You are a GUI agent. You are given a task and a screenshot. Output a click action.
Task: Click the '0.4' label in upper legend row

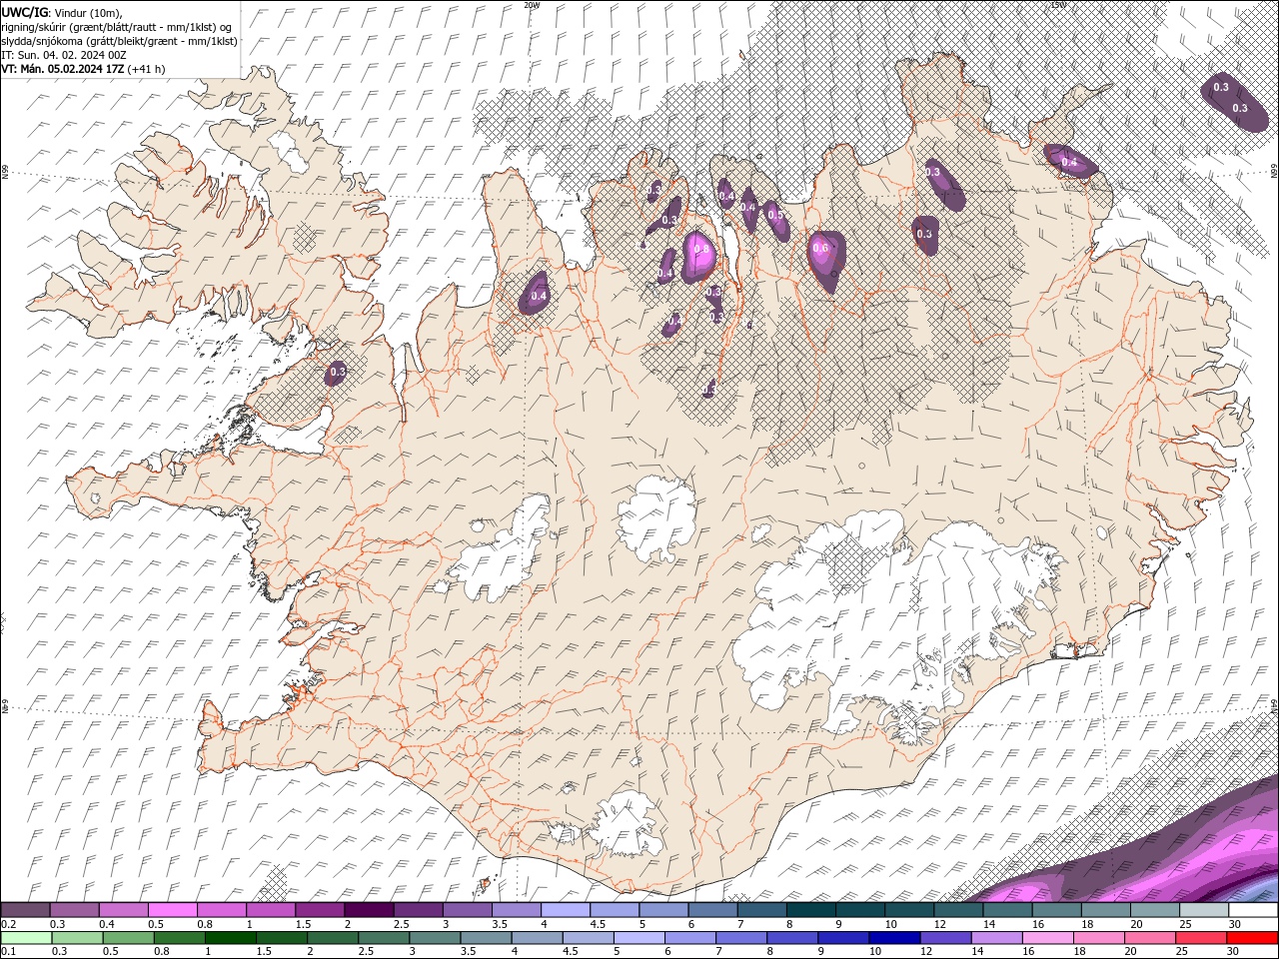[x=106, y=924]
